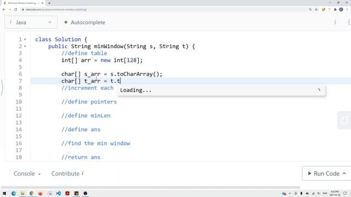Click the '//define table' comment
Viewport: 351px width, 197px height.
(84, 54)
